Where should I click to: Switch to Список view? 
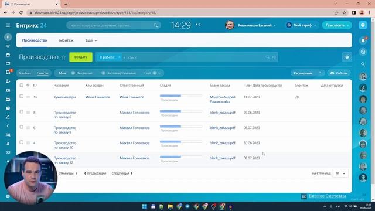43,73
